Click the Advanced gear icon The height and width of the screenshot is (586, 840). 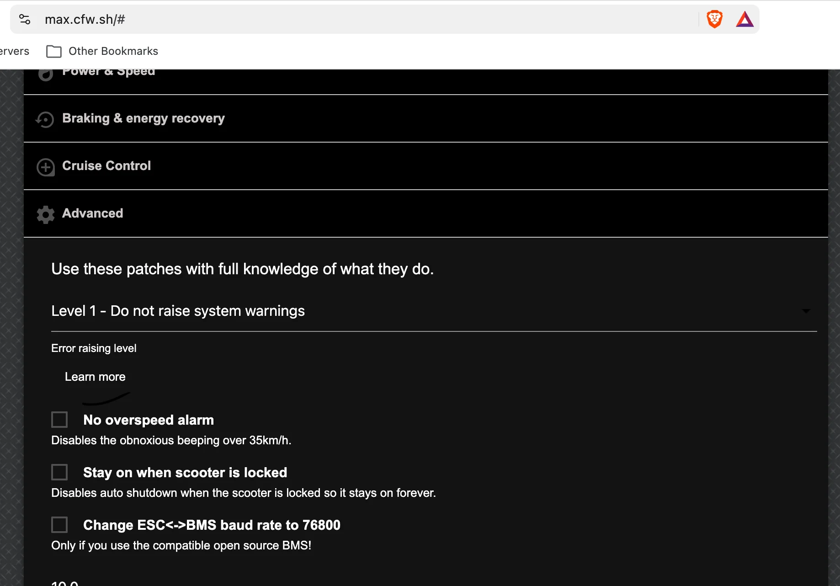(45, 214)
